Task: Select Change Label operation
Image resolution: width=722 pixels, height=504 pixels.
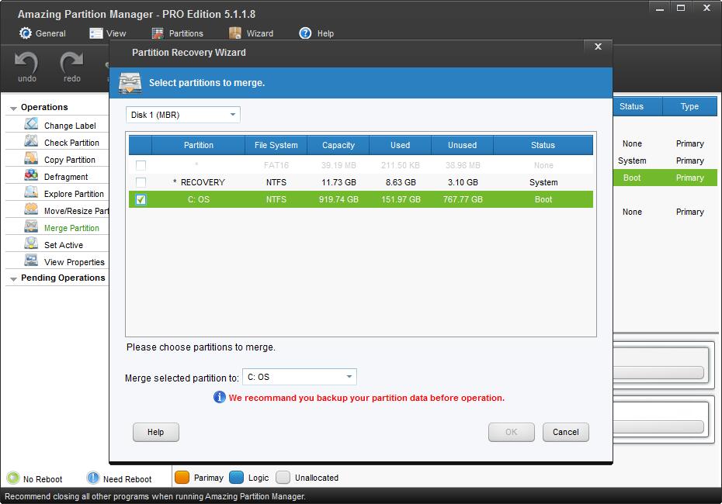Action: click(70, 126)
